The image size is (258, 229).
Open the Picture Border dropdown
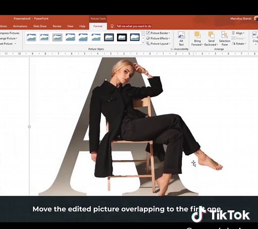coord(158,33)
